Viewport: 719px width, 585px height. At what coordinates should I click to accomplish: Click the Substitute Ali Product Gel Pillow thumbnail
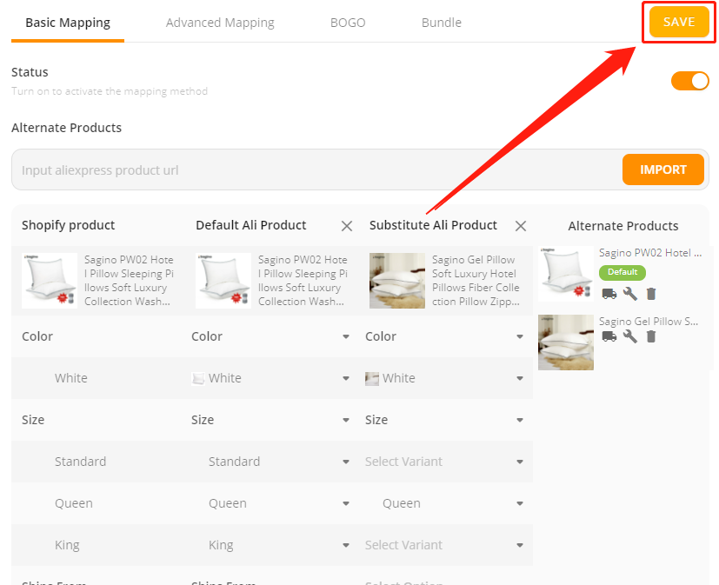397,281
